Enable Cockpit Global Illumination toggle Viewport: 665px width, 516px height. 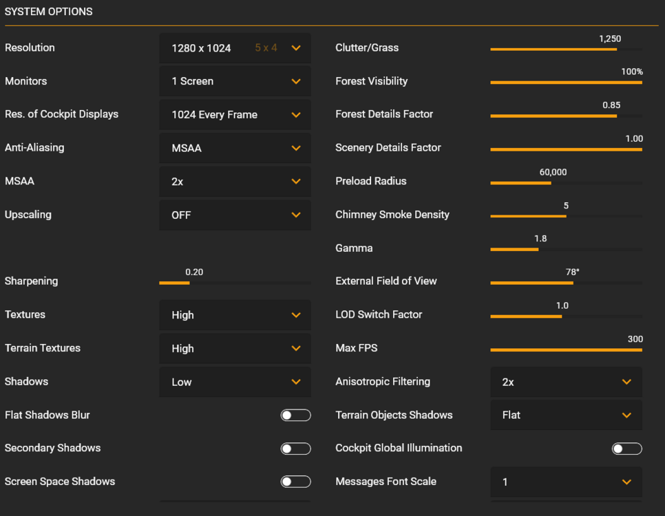point(626,449)
